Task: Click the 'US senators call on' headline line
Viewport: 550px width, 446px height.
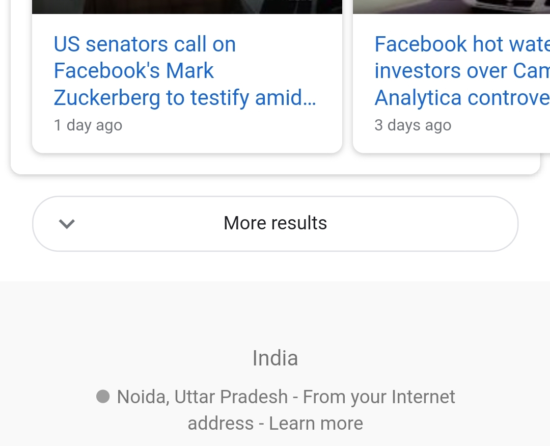Action: 145,44
